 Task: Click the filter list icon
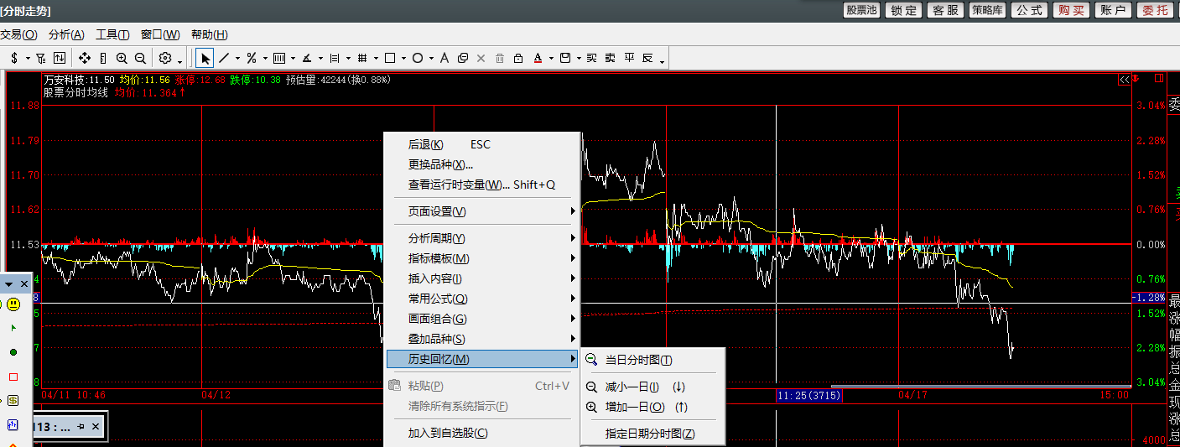click(41, 58)
